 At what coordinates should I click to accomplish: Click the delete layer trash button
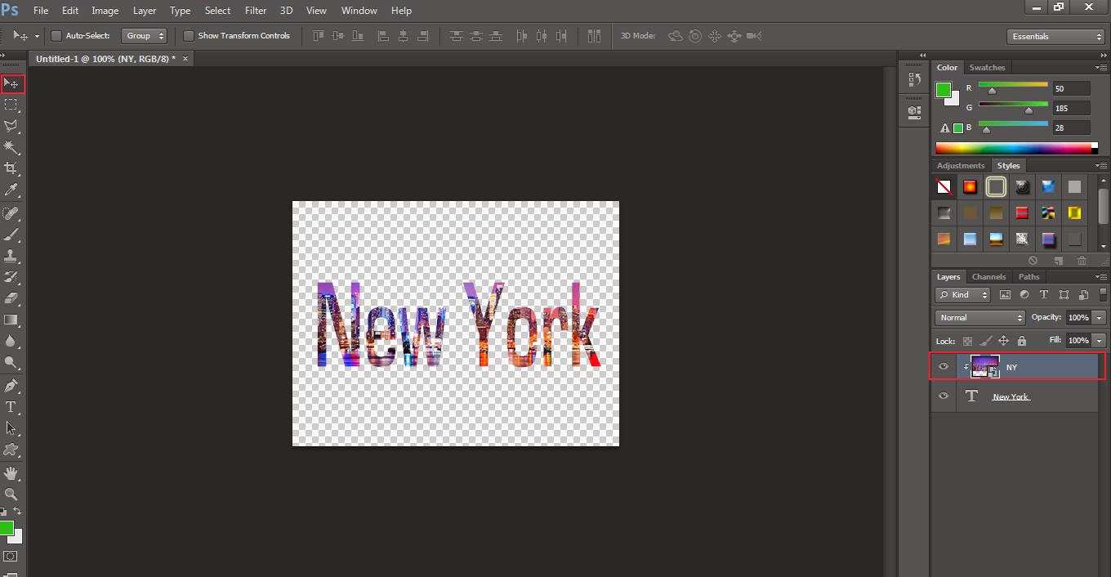pyautogui.click(x=1082, y=260)
